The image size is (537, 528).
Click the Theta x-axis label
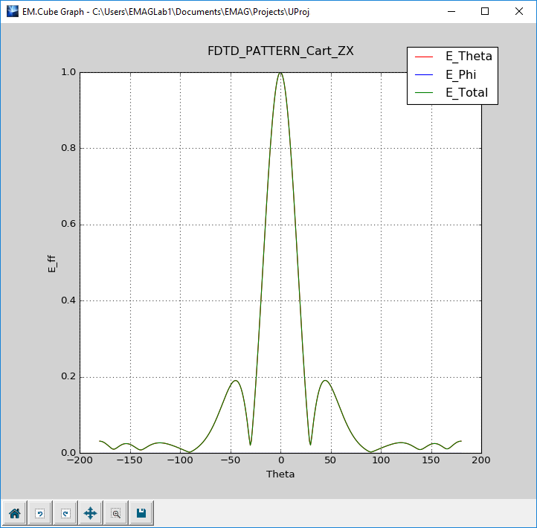280,474
